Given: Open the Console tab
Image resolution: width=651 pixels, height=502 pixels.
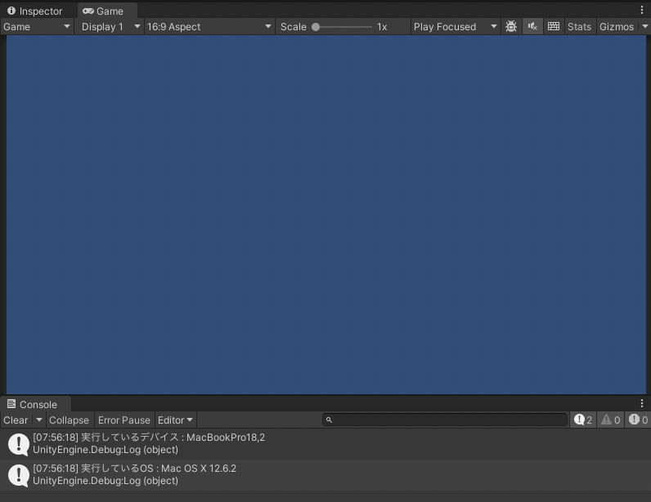Looking at the screenshot, I should [x=35, y=404].
